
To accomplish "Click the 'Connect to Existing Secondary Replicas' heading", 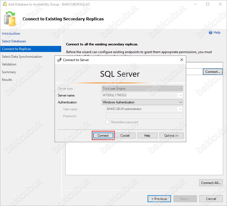I will click(63, 19).
